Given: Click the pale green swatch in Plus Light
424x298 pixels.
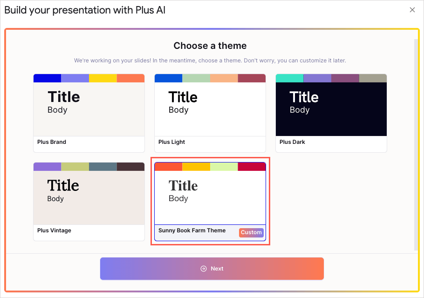Looking at the screenshot, I should coord(196,78).
